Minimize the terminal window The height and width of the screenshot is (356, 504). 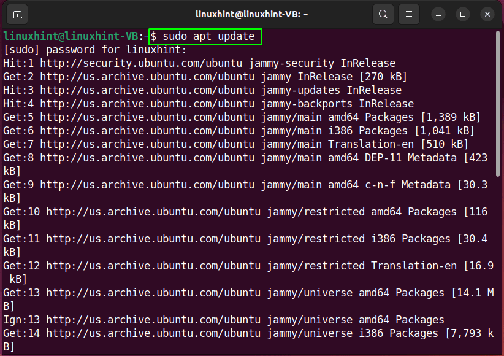pos(438,14)
